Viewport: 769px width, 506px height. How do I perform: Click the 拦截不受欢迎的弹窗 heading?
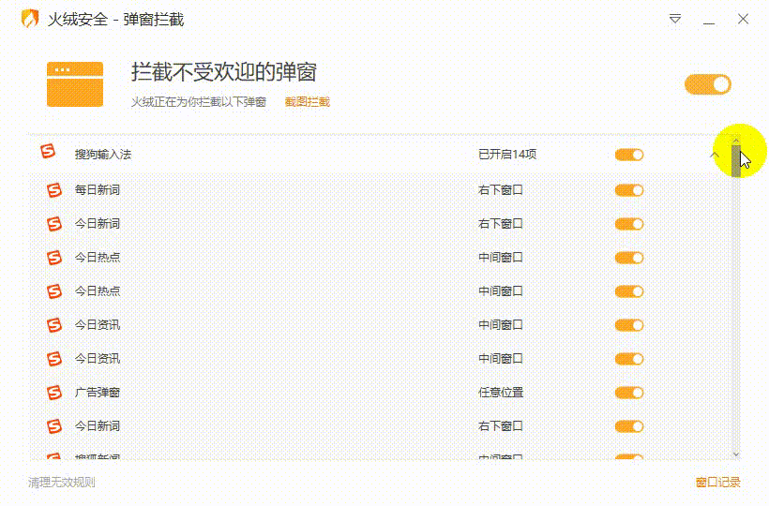(223, 72)
